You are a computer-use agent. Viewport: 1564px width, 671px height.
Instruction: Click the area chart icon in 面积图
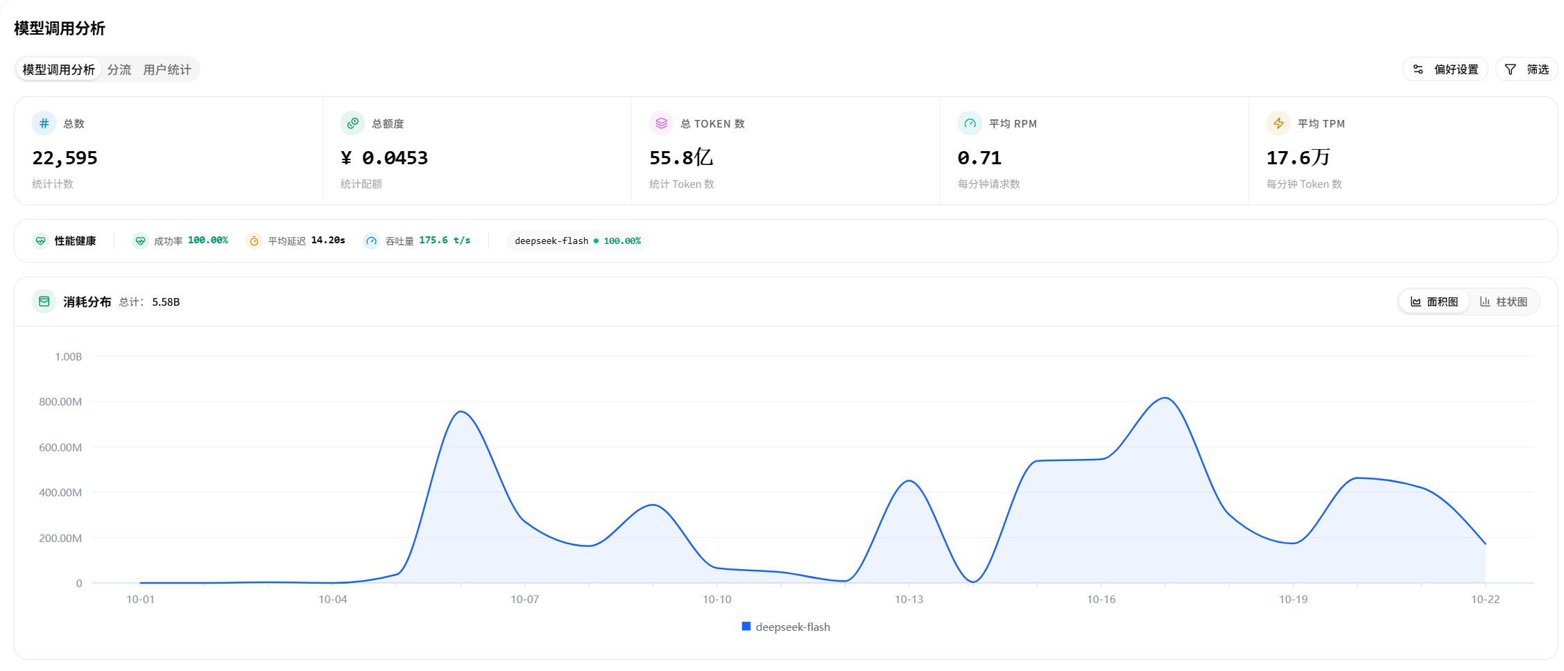click(x=1416, y=302)
